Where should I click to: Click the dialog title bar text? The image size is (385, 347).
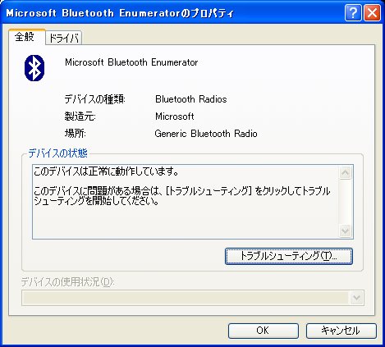[120, 13]
